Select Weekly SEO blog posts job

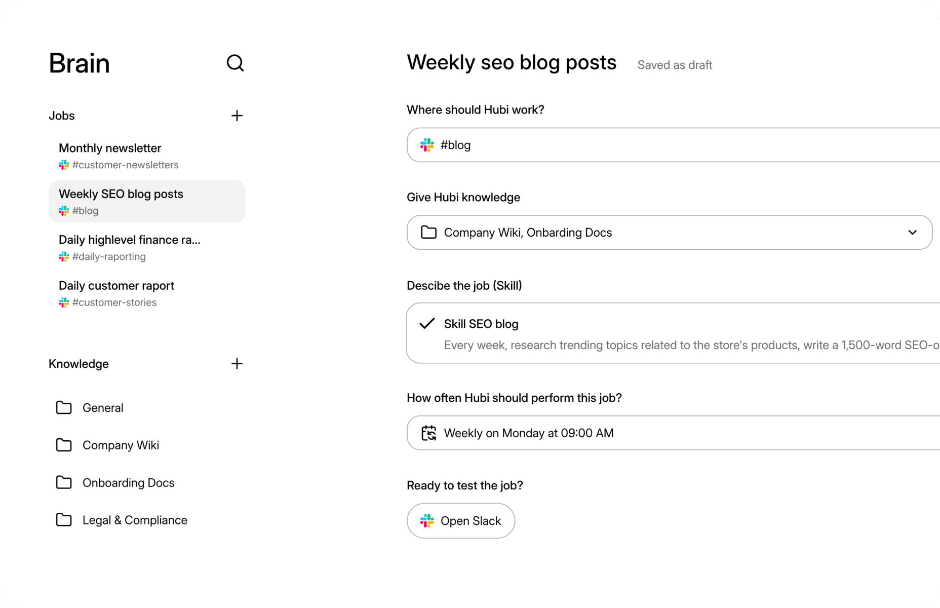pyautogui.click(x=147, y=202)
